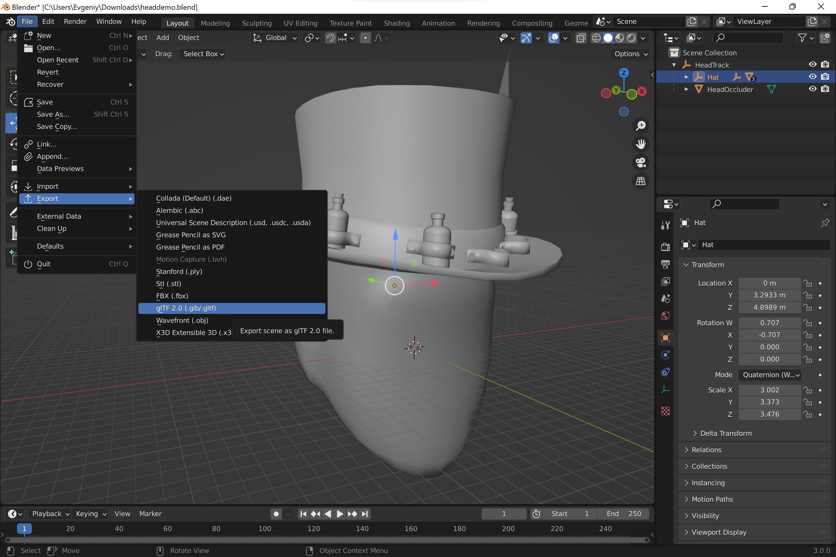Open the Rotation Mode Quaternion dropdown
Viewport: 836px width, 557px height.
(770, 375)
